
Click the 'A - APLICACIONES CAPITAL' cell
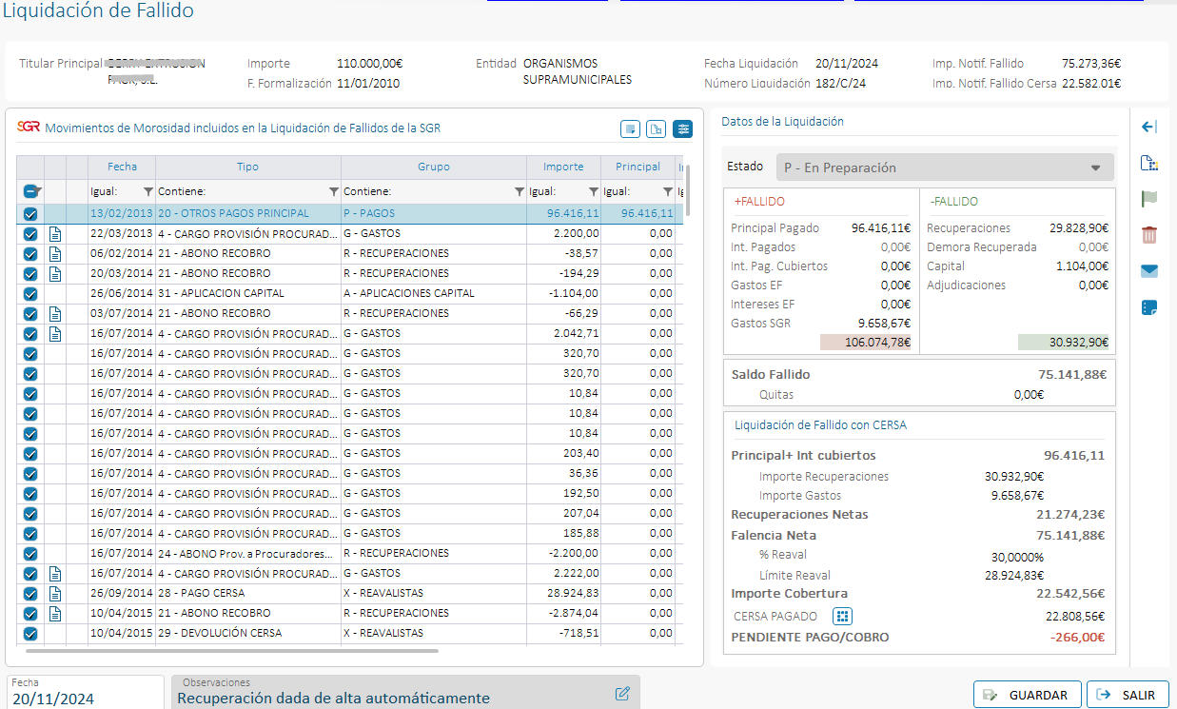tap(434, 293)
